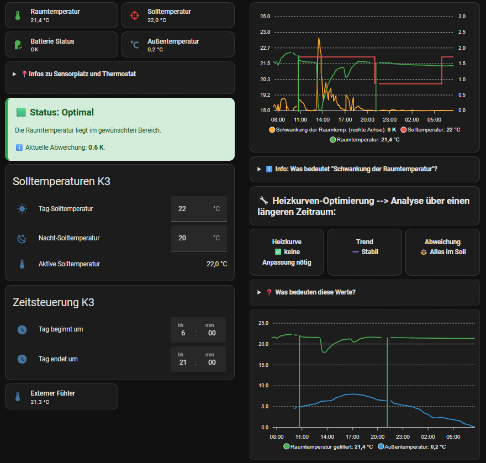
Task: Select the Trend Stabil card
Action: coord(364,251)
